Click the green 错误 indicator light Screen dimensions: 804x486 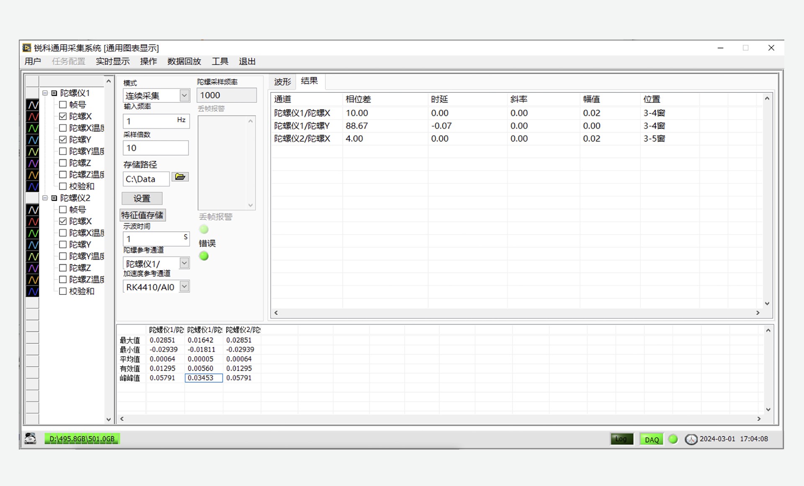tap(204, 256)
